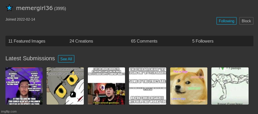Open the purple upvote-for-follower meme thumbnail
Screen dimensions: 258x114
(x=24, y=86)
